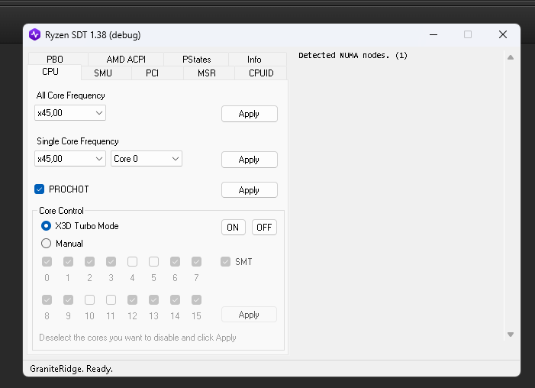The height and width of the screenshot is (388, 535).
Task: Switch to the SMU tab
Action: tap(103, 73)
